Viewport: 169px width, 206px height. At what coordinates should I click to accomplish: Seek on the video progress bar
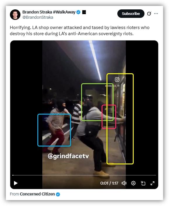click(x=84, y=175)
